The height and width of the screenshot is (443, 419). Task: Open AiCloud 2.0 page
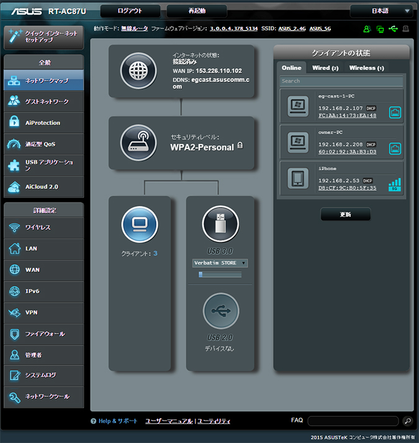click(44, 187)
